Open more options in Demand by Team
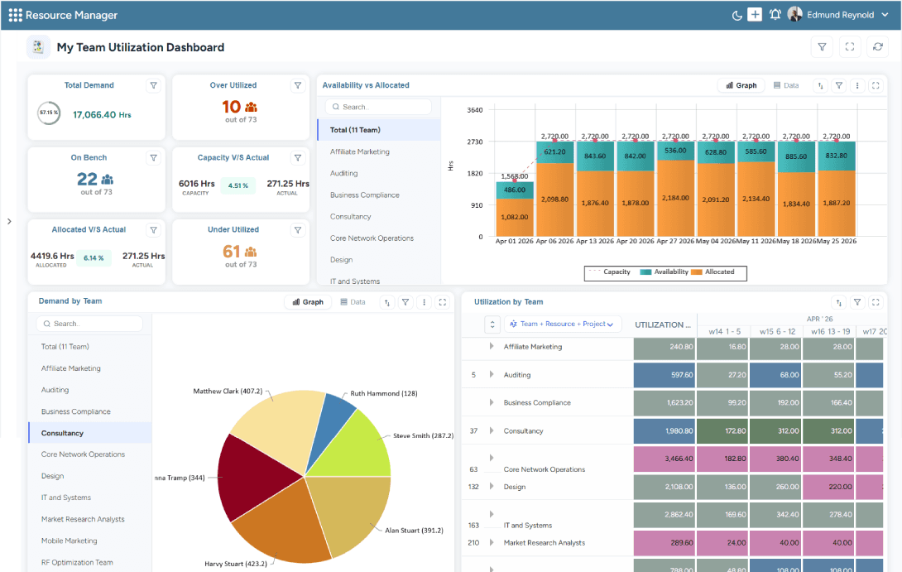The image size is (902, 572). point(424,302)
